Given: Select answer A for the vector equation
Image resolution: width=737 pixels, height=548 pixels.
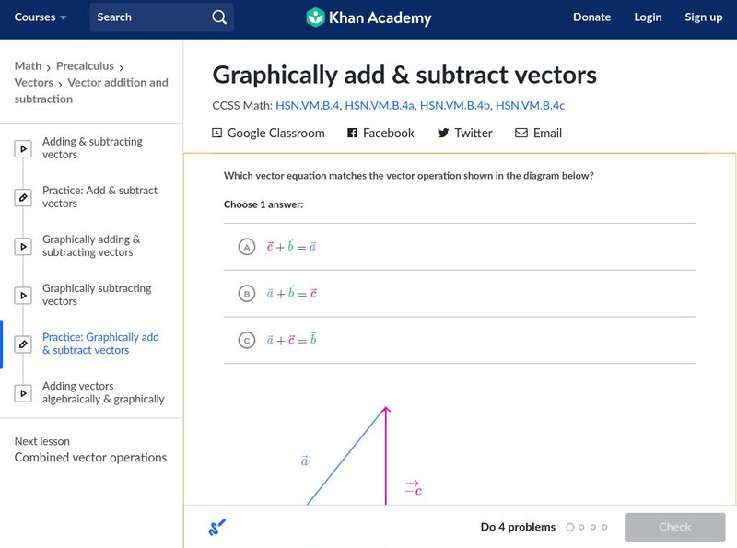Looking at the screenshot, I should (247, 247).
